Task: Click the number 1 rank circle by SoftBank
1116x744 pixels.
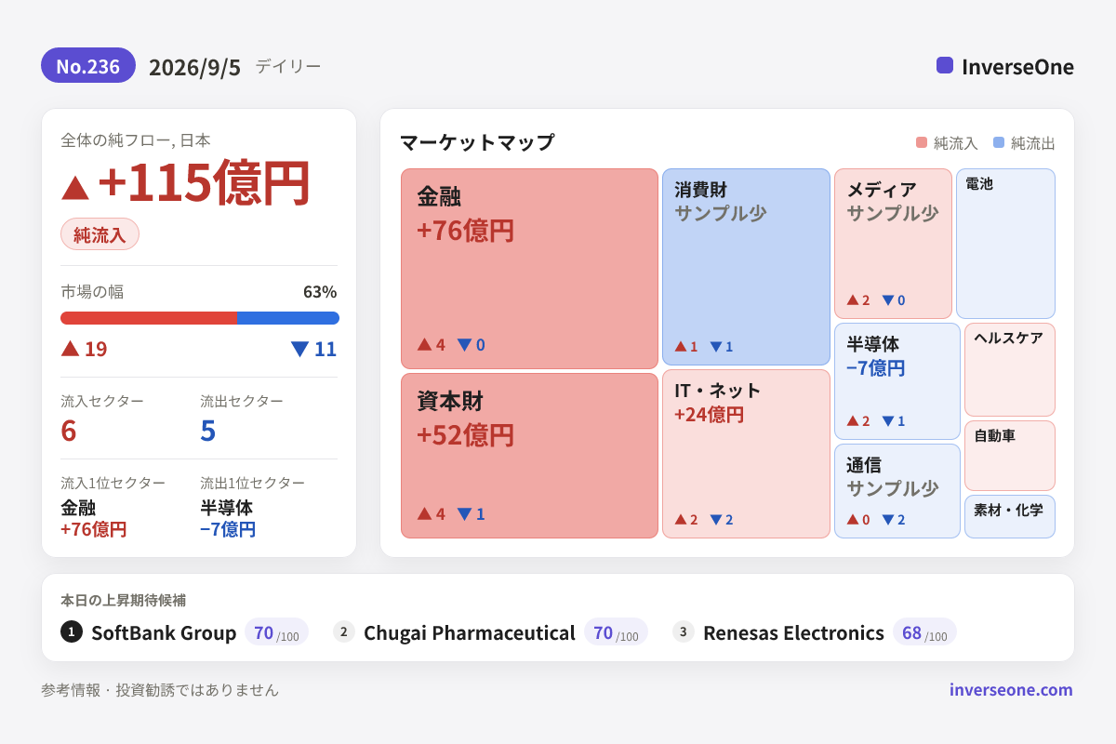Action: point(72,632)
